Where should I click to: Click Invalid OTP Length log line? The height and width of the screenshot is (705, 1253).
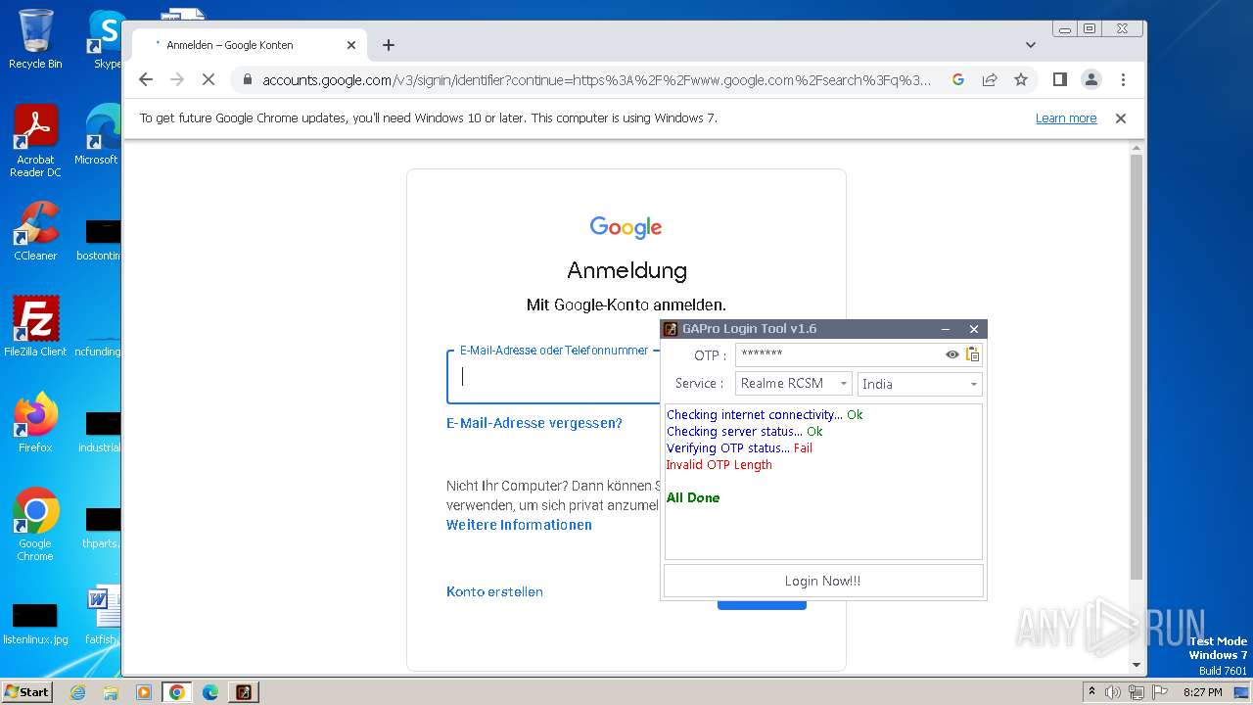pyautogui.click(x=719, y=465)
